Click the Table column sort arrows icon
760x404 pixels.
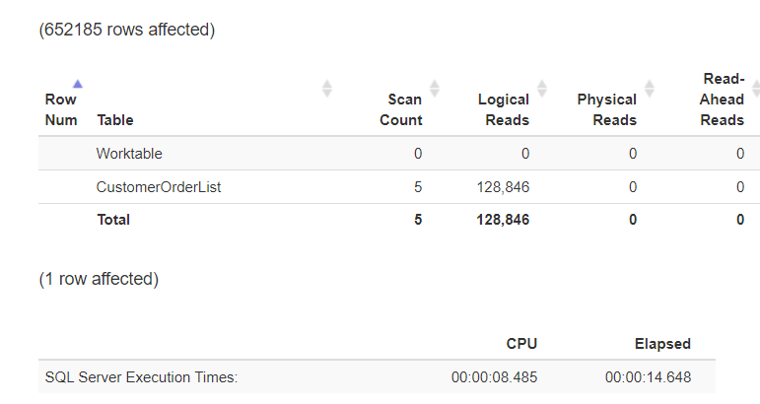tap(327, 89)
